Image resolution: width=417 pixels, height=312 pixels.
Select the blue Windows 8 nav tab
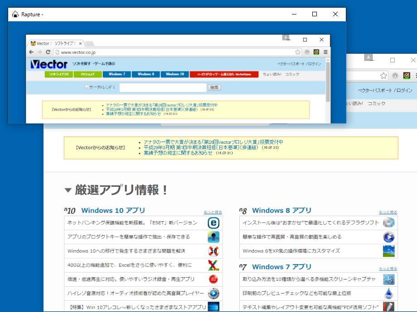click(x=146, y=74)
